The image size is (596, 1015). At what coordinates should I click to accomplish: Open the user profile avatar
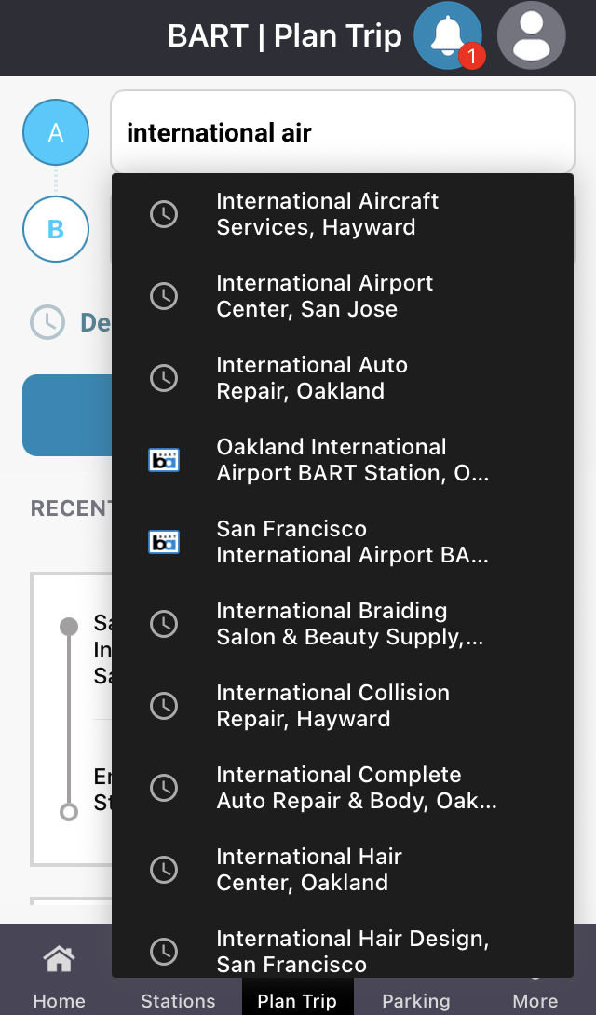[x=532, y=35]
